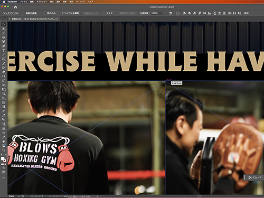Click Horizontal Distribute Right icon

pyautogui.click(x=239, y=13)
